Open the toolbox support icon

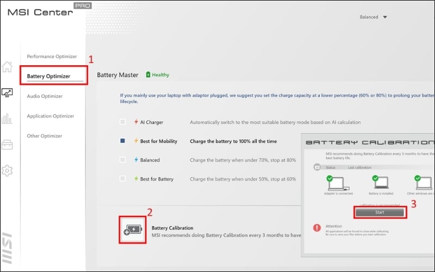(x=7, y=145)
